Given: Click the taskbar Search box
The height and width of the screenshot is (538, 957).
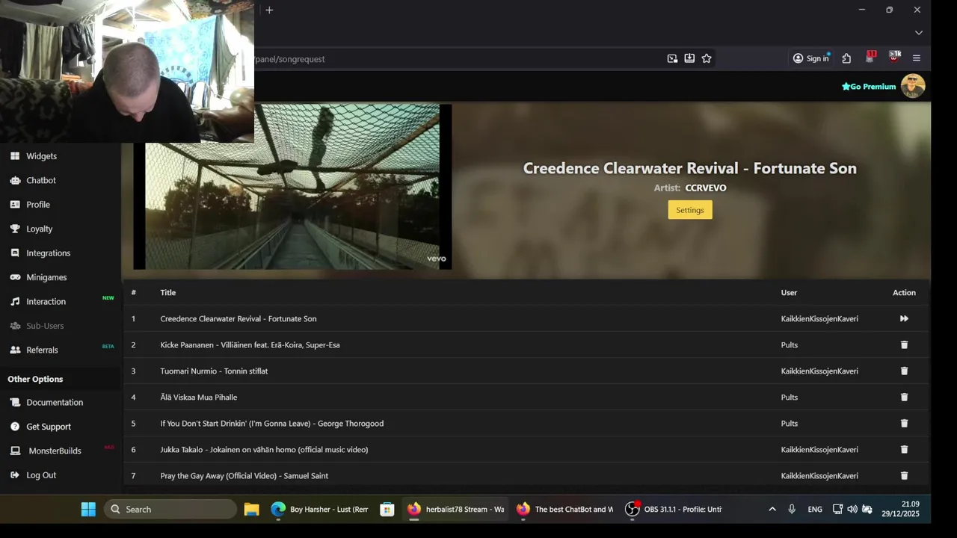Looking at the screenshot, I should point(170,509).
